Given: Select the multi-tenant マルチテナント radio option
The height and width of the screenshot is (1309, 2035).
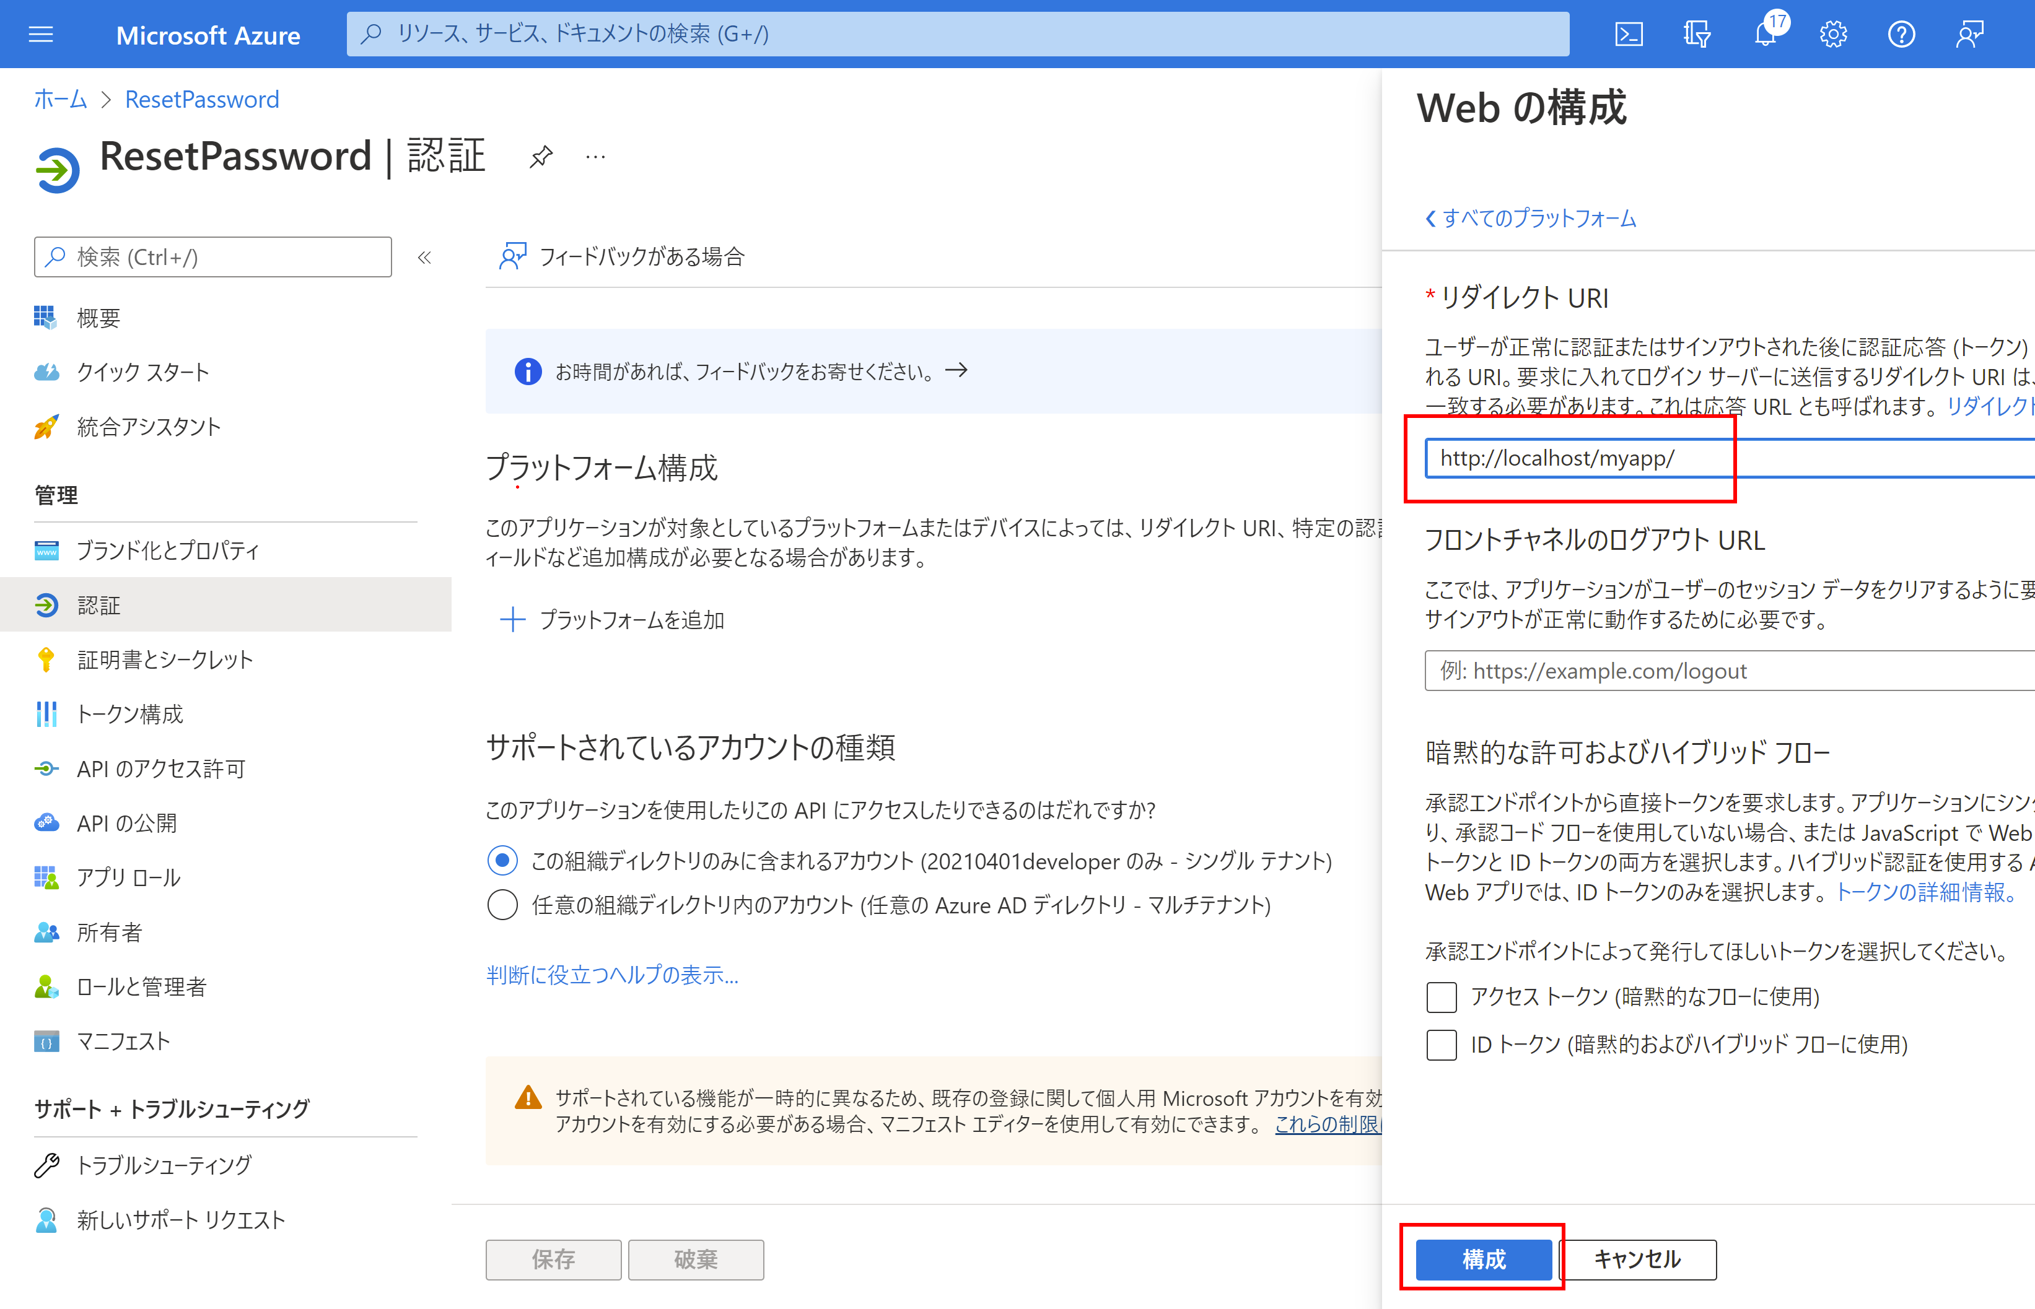Looking at the screenshot, I should tap(502, 905).
